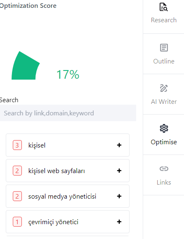Switch to the Outline tab label
The image size is (184, 239).
164,61
